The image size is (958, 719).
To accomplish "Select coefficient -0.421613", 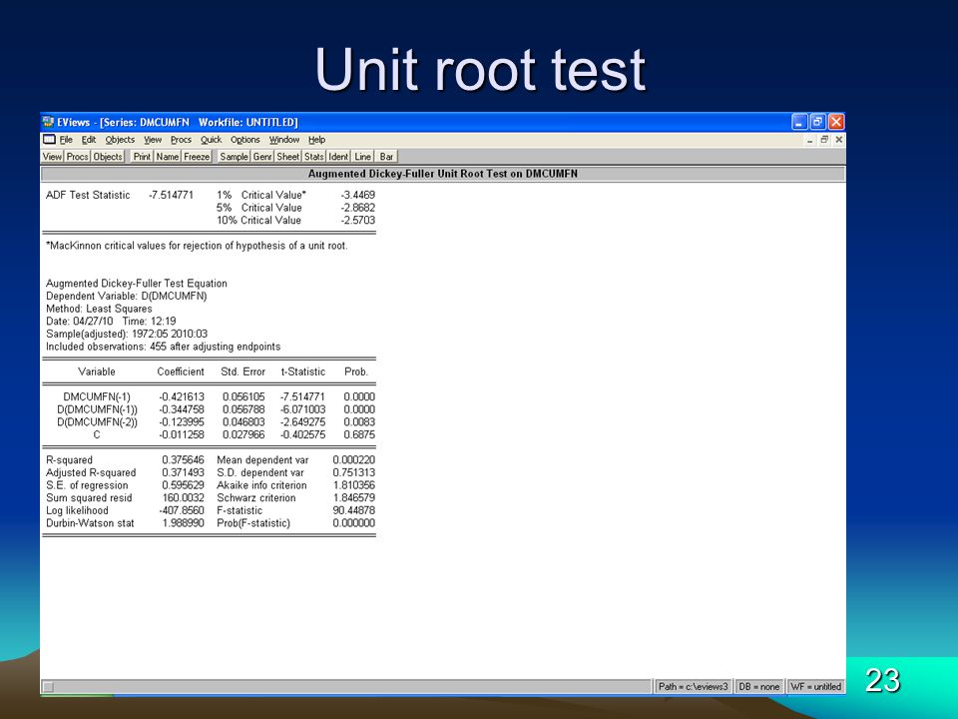I will click(x=182, y=396).
